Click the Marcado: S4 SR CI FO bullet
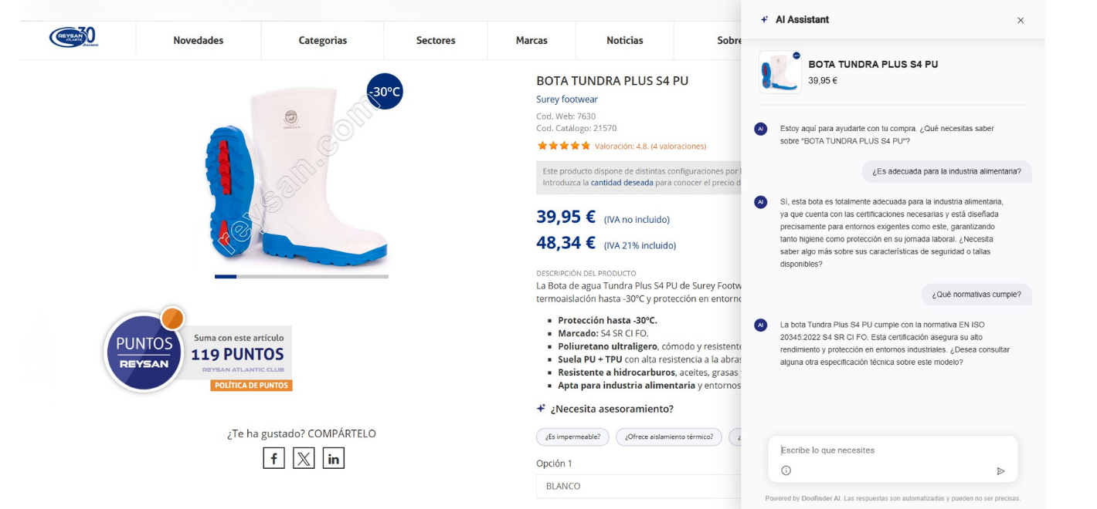The width and height of the screenshot is (1097, 509). [603, 333]
